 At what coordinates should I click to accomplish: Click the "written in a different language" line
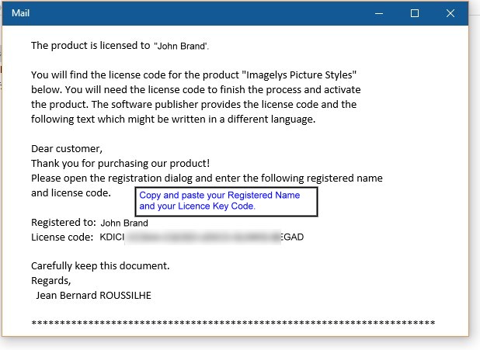173,119
